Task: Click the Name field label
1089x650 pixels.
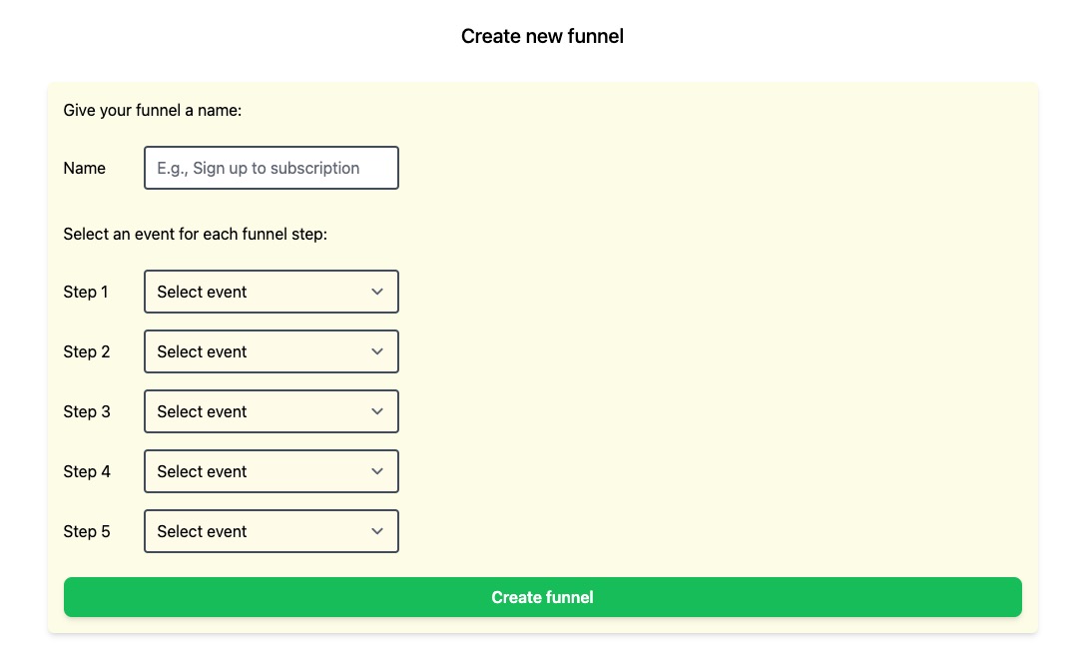Action: pyautogui.click(x=85, y=168)
